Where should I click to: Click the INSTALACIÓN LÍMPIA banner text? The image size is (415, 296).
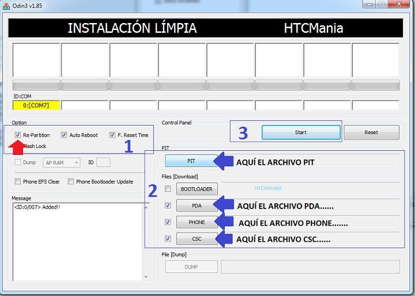tap(133, 28)
